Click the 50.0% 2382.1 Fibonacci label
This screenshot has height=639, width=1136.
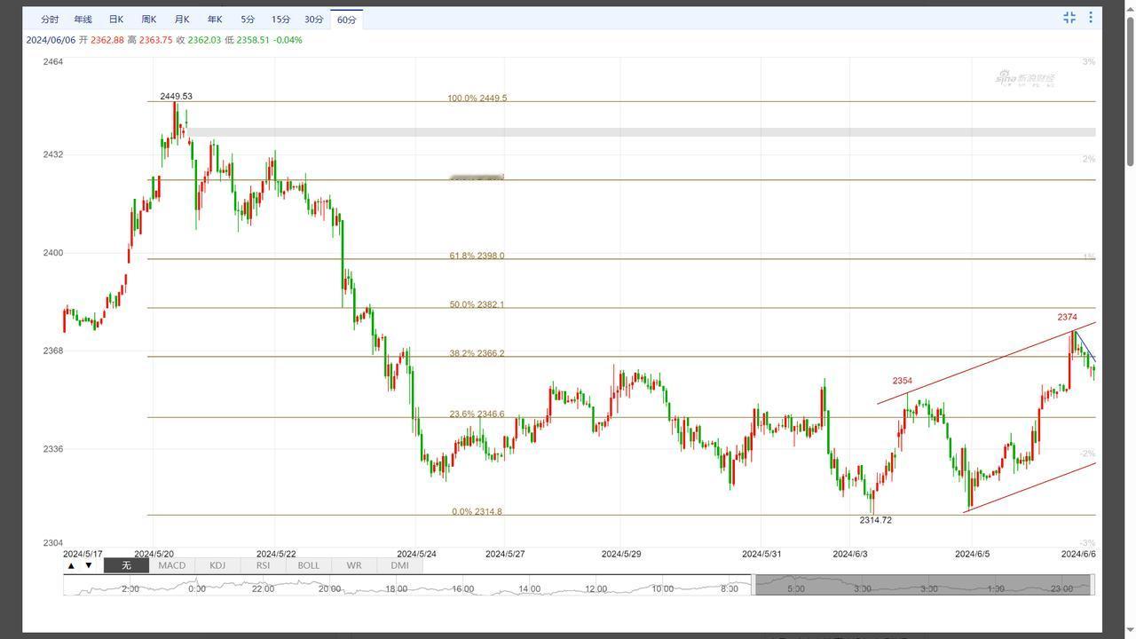point(477,304)
